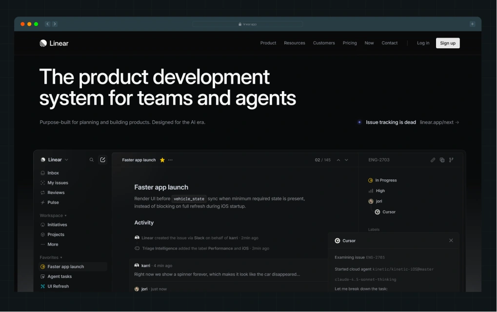
Task: Click the copy issue ID icon
Action: coord(442,160)
